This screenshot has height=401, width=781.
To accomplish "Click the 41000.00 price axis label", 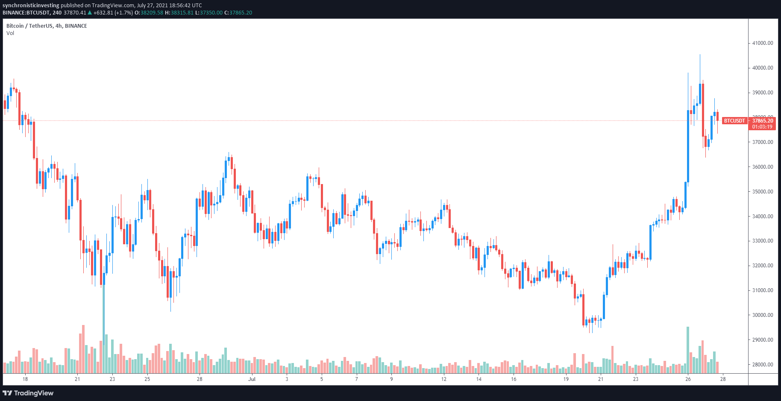I will click(763, 43).
